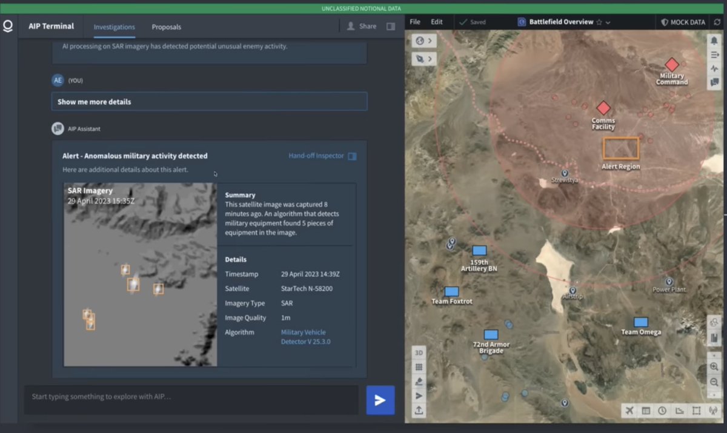Click the refresh sync icon in the top right
Viewport: 727px width, 433px height.
pyautogui.click(x=718, y=22)
